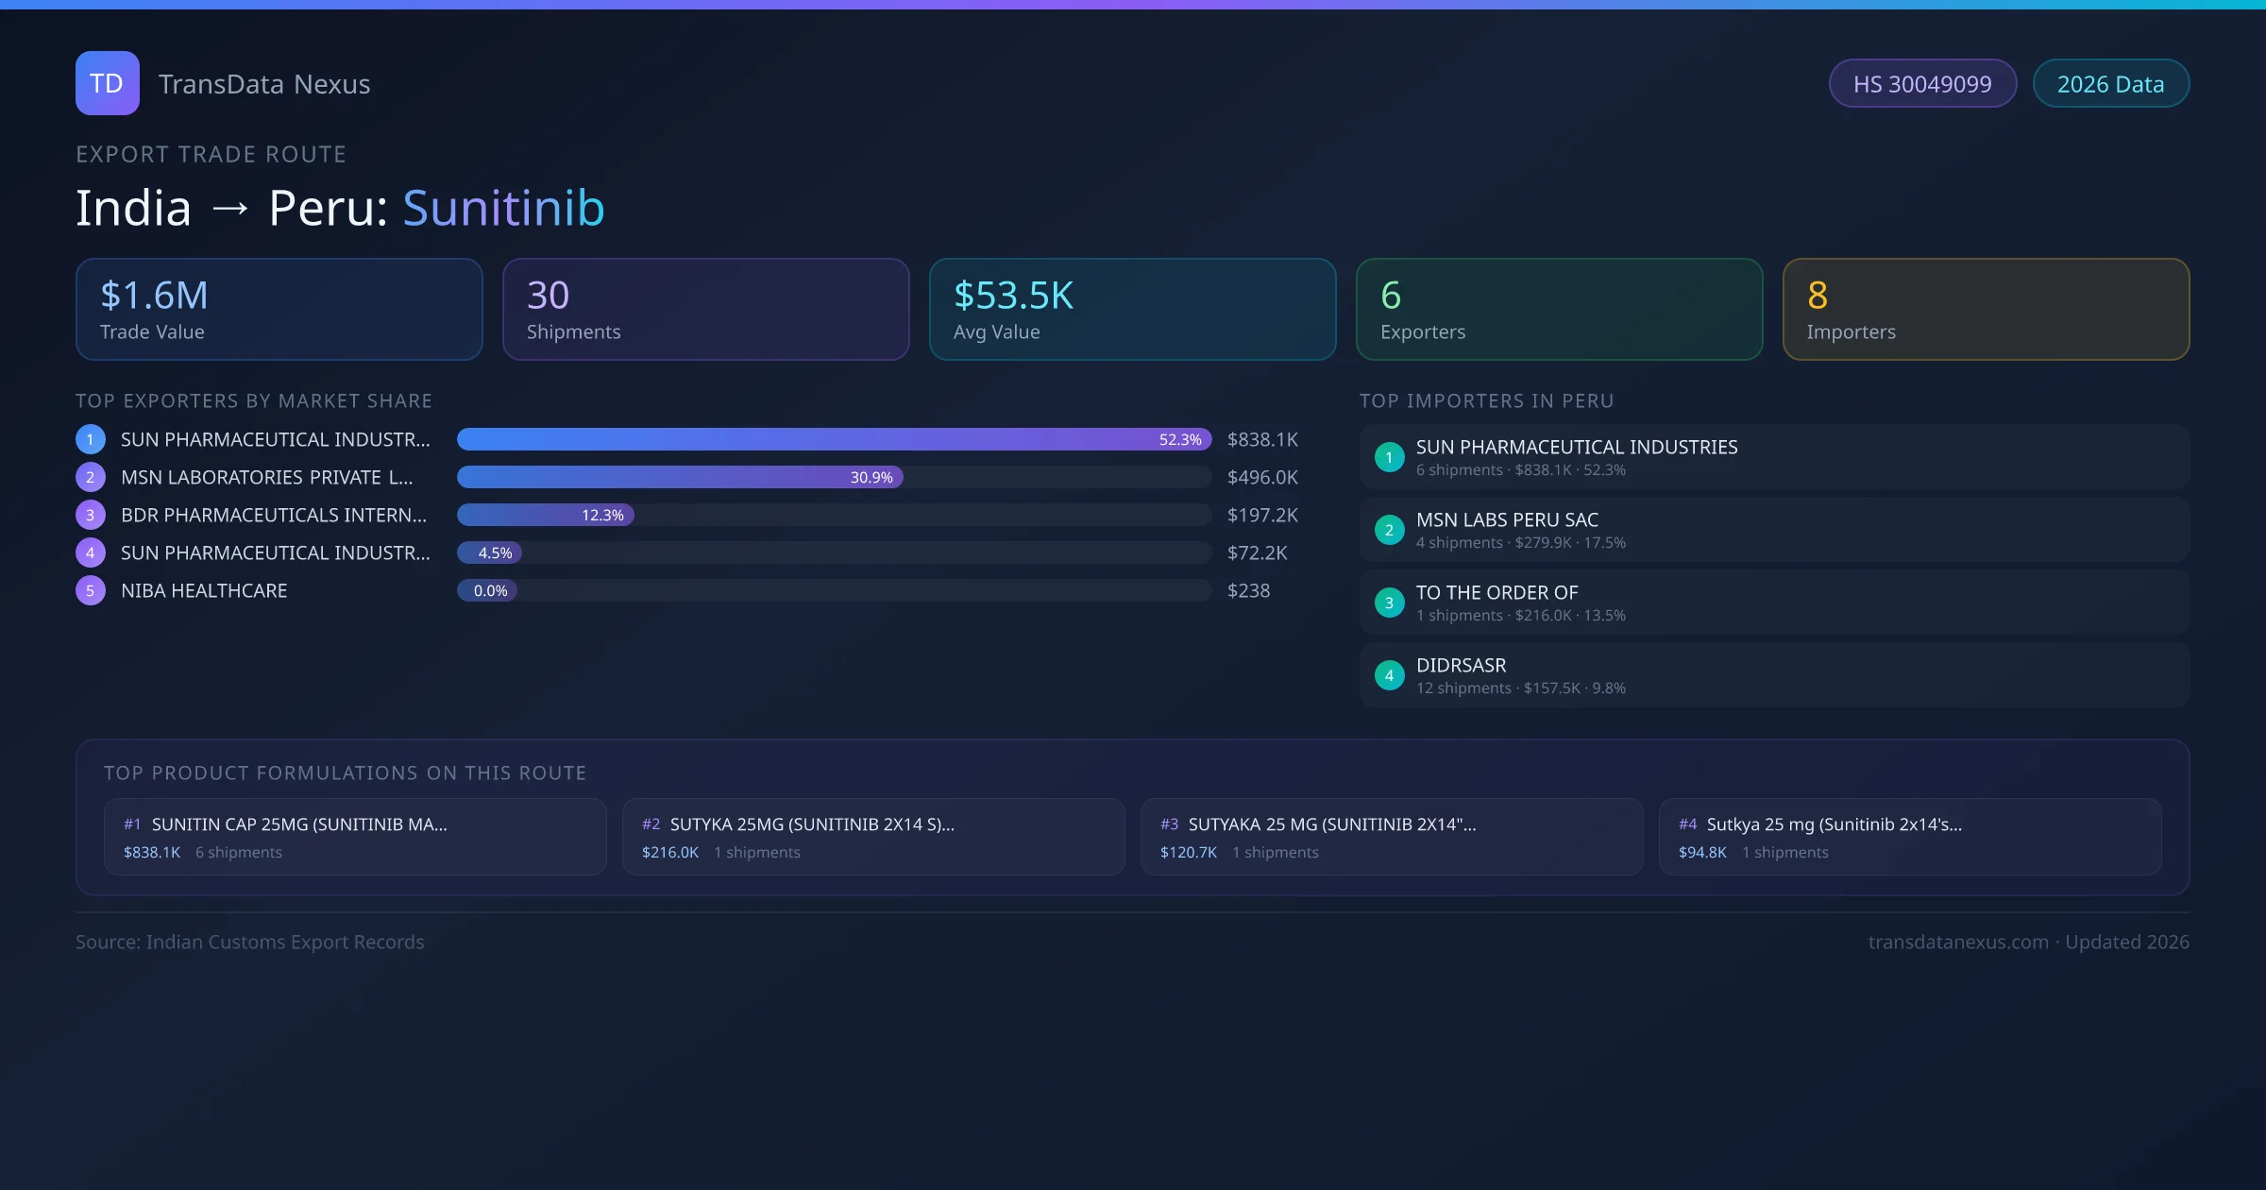
Task: Click rank 2 badge beside MSN Laboratories
Action: pyautogui.click(x=90, y=477)
